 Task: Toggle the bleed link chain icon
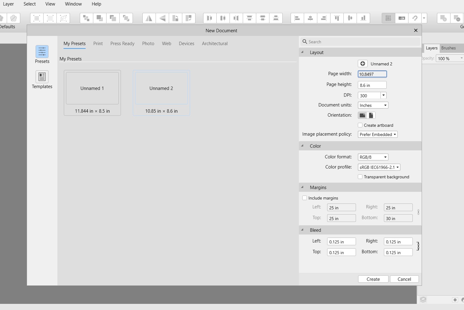418,246
